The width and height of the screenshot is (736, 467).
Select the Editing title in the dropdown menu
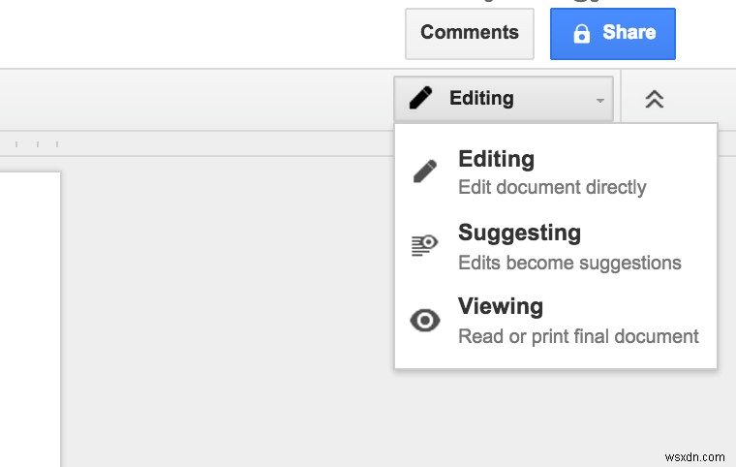click(496, 159)
